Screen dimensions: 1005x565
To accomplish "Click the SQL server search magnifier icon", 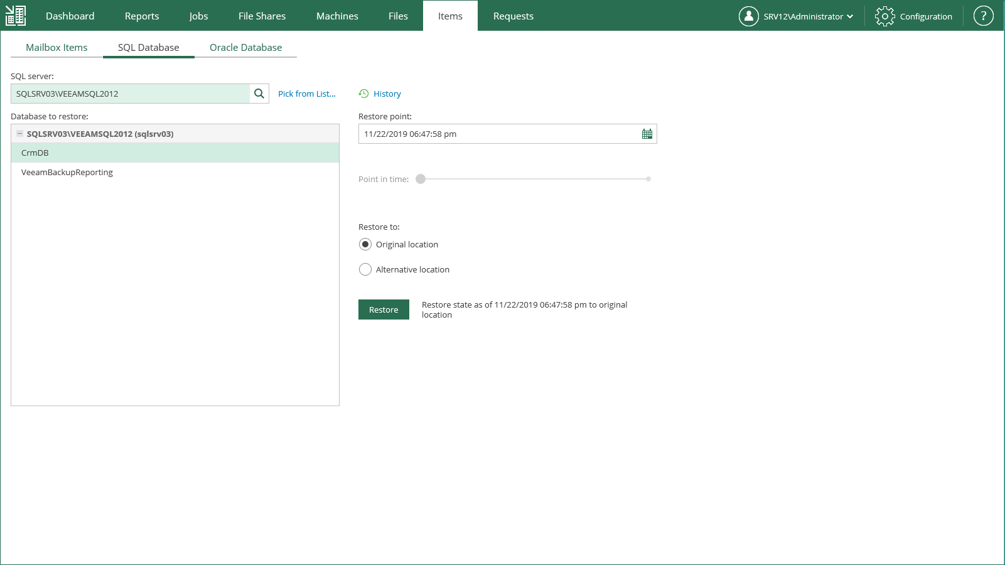I will pos(259,94).
